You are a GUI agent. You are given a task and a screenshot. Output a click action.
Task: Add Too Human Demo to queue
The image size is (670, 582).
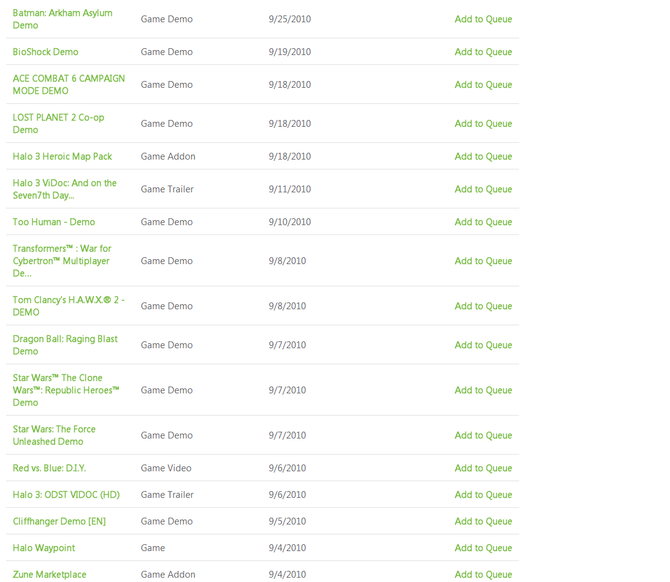click(483, 222)
